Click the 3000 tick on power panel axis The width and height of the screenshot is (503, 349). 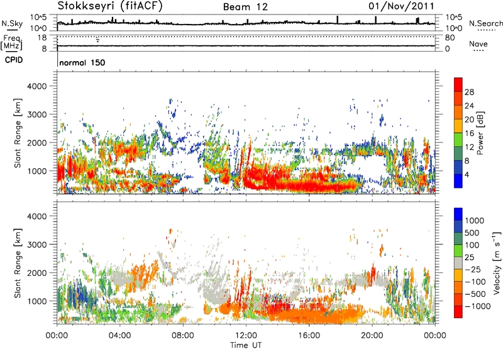[37, 115]
